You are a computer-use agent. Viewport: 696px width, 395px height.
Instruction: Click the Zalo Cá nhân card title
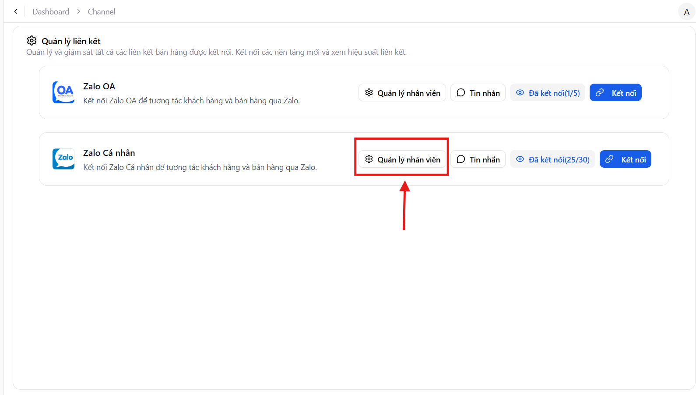[x=109, y=153]
